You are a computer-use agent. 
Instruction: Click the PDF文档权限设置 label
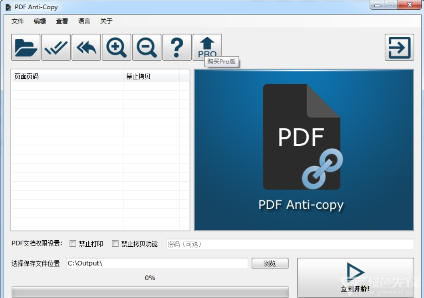click(x=37, y=243)
